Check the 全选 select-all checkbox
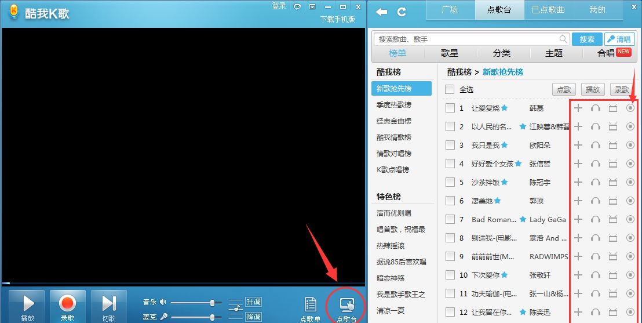The image size is (642, 323). tap(450, 89)
